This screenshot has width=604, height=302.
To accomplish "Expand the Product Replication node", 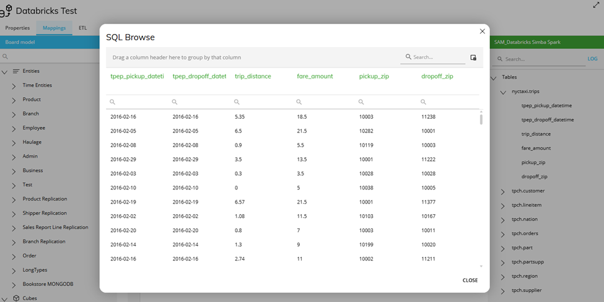I will pos(14,200).
